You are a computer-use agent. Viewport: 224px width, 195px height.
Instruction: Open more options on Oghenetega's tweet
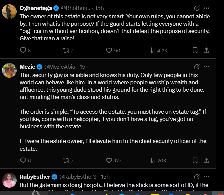[207, 8]
